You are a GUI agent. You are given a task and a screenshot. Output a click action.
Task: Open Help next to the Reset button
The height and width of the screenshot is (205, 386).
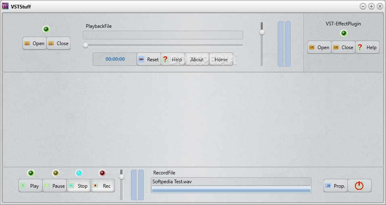click(173, 60)
